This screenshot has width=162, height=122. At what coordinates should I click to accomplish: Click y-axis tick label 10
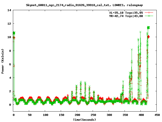(9, 37)
